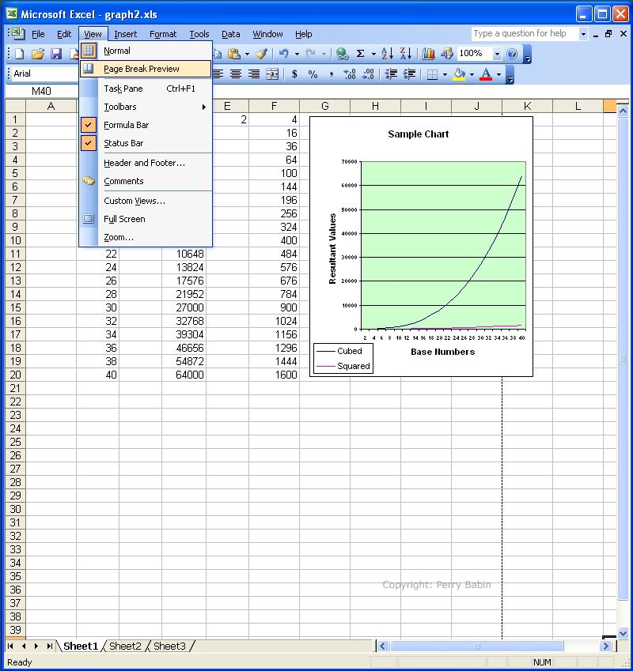Viewport: 633px width, 671px height.
Task: Open the Format menu
Action: click(163, 34)
